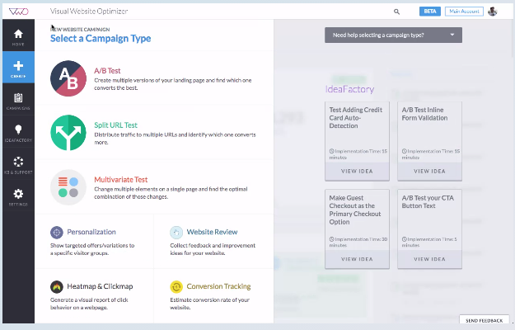The height and width of the screenshot is (330, 515).
Task: Choose the Website Review campaign title
Action: tap(212, 232)
